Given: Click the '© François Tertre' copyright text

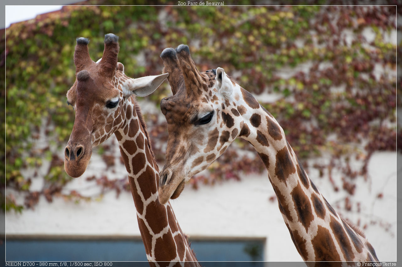Looking at the screenshot, I should (376, 264).
